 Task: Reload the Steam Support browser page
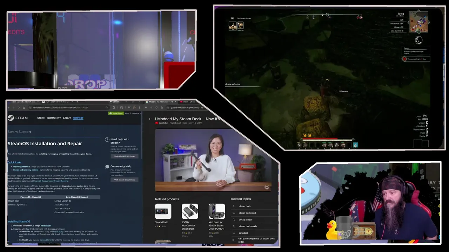pyautogui.click(x=19, y=107)
